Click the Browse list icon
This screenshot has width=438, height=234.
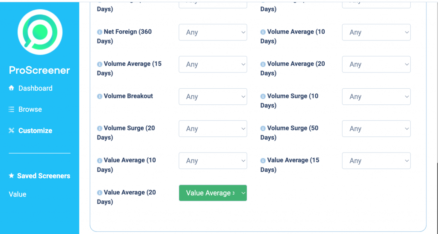[x=11, y=110]
